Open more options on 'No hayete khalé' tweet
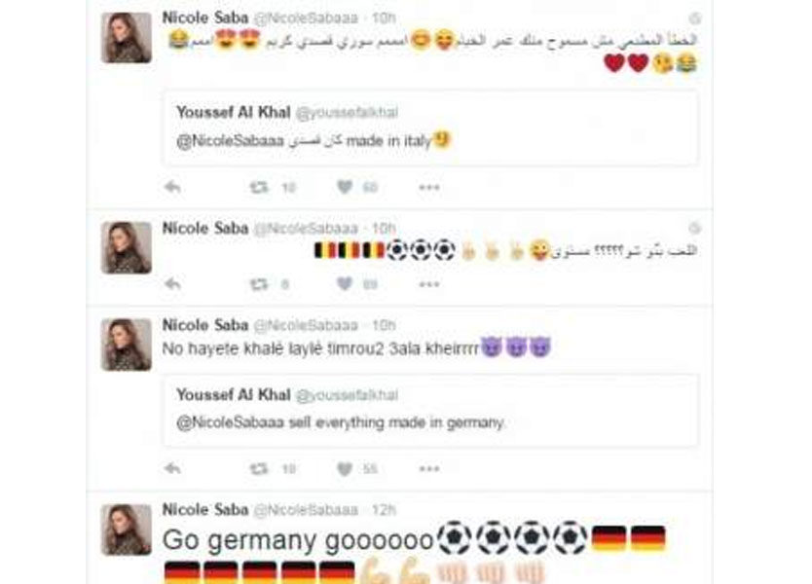Screen dimensions: 812x584 point(429,468)
